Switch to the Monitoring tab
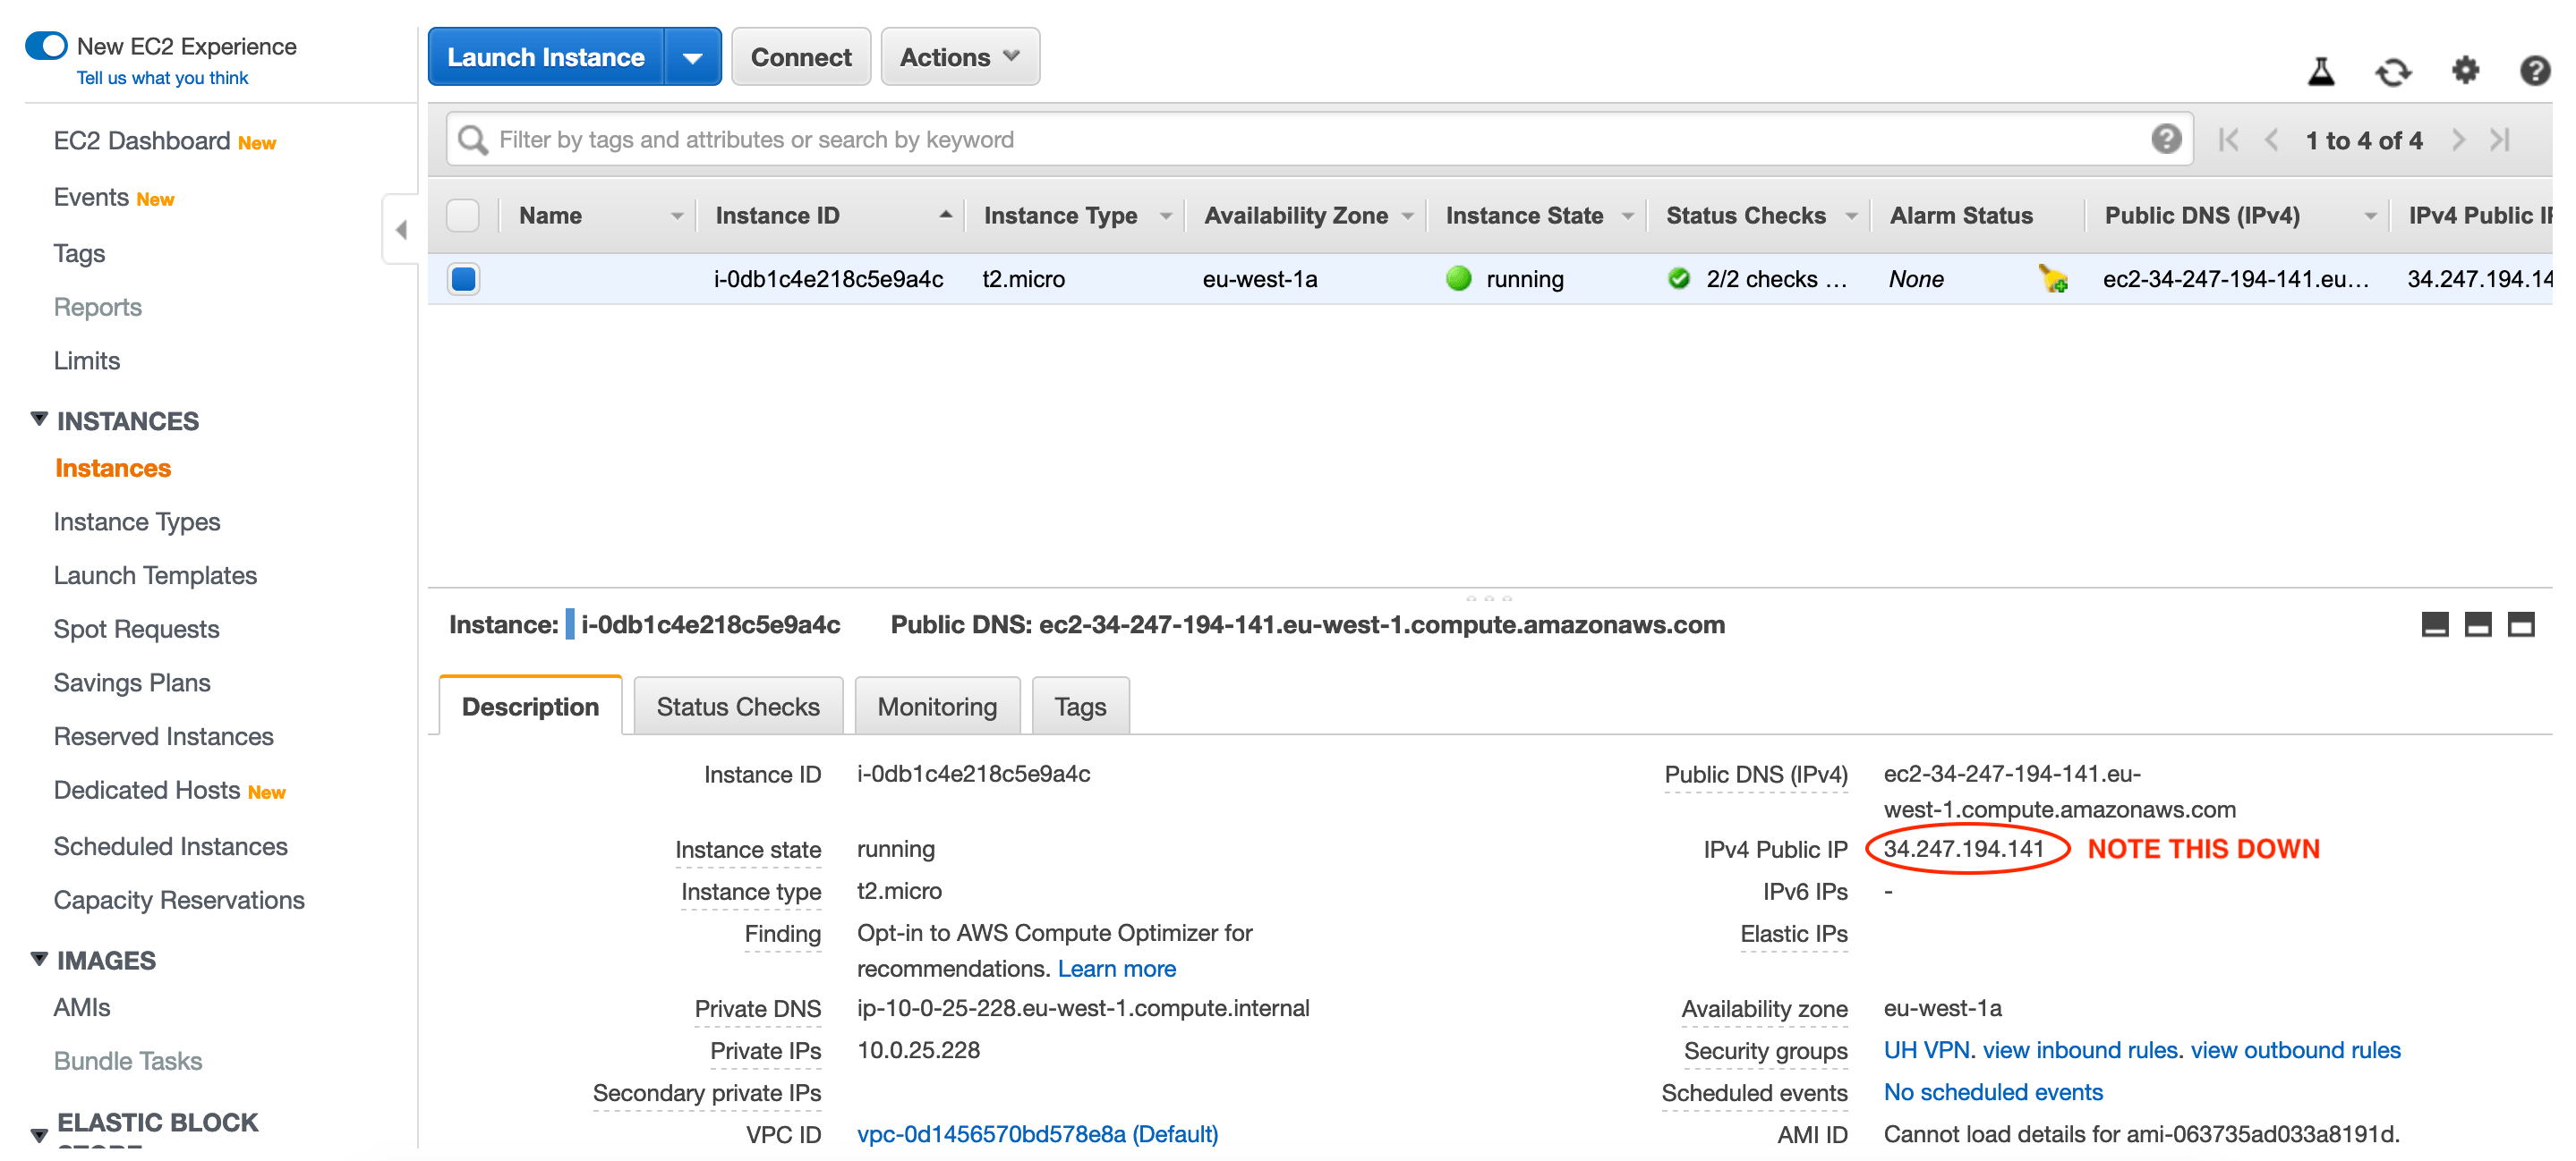 936,706
